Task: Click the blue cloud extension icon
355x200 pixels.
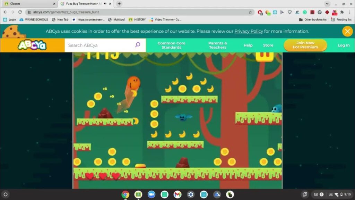Action: point(275,12)
